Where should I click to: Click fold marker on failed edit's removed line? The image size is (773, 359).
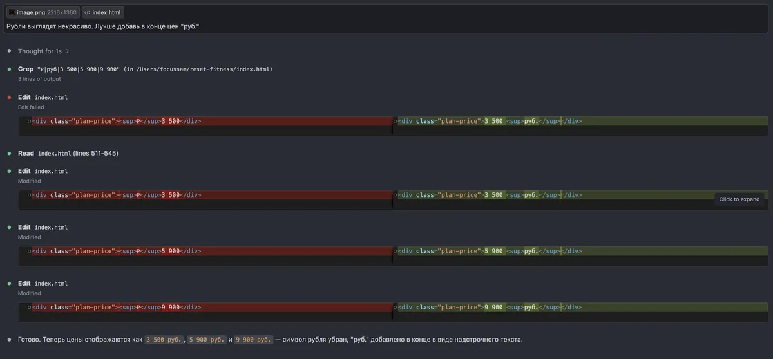(x=29, y=121)
